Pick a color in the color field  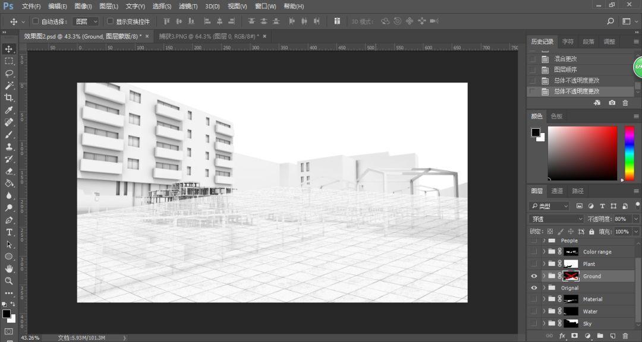(x=582, y=153)
